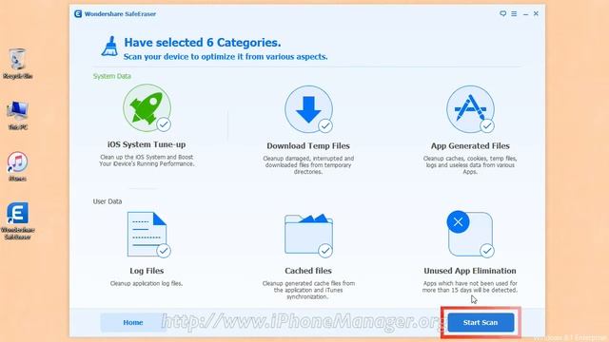The image size is (609, 342).
Task: Uncheck the Download Temp Files checkmark
Action: pyautogui.click(x=325, y=125)
